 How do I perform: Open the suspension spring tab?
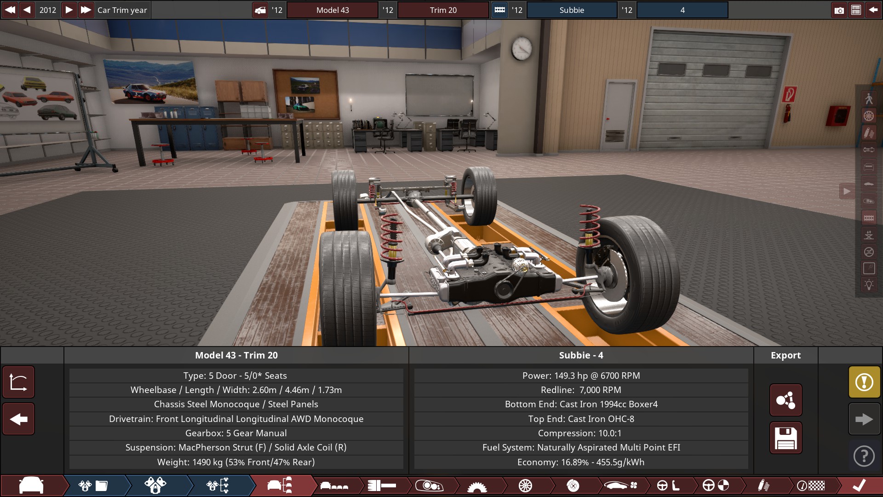click(x=763, y=485)
